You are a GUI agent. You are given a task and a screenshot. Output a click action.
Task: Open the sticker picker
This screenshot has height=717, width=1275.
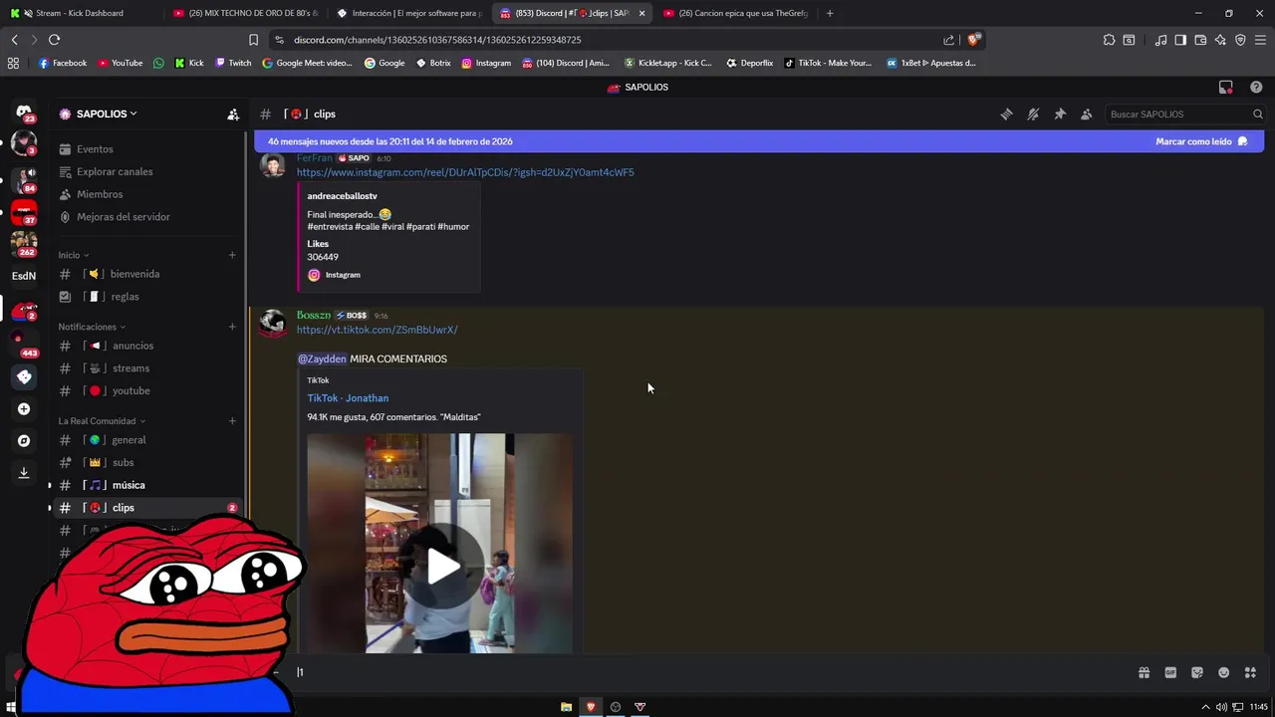pyautogui.click(x=1197, y=672)
